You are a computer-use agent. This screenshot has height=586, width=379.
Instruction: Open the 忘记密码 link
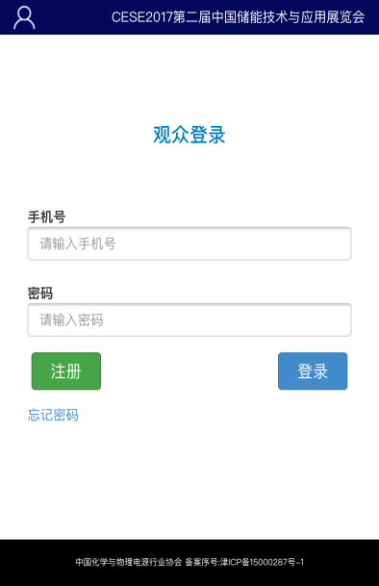(x=53, y=415)
